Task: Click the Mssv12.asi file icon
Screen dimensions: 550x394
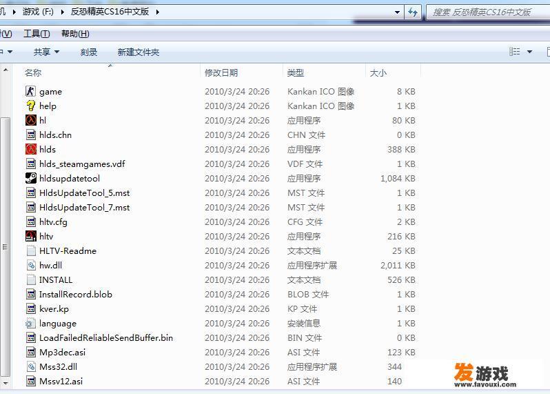Action: 31,381
